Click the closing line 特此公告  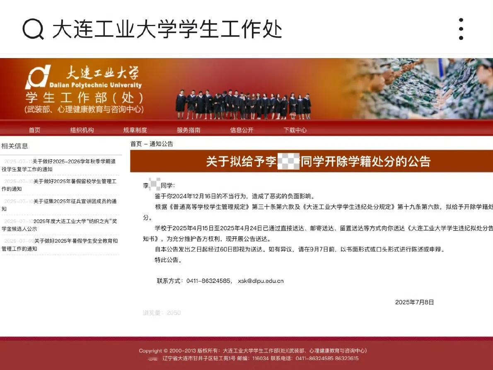click(x=168, y=260)
